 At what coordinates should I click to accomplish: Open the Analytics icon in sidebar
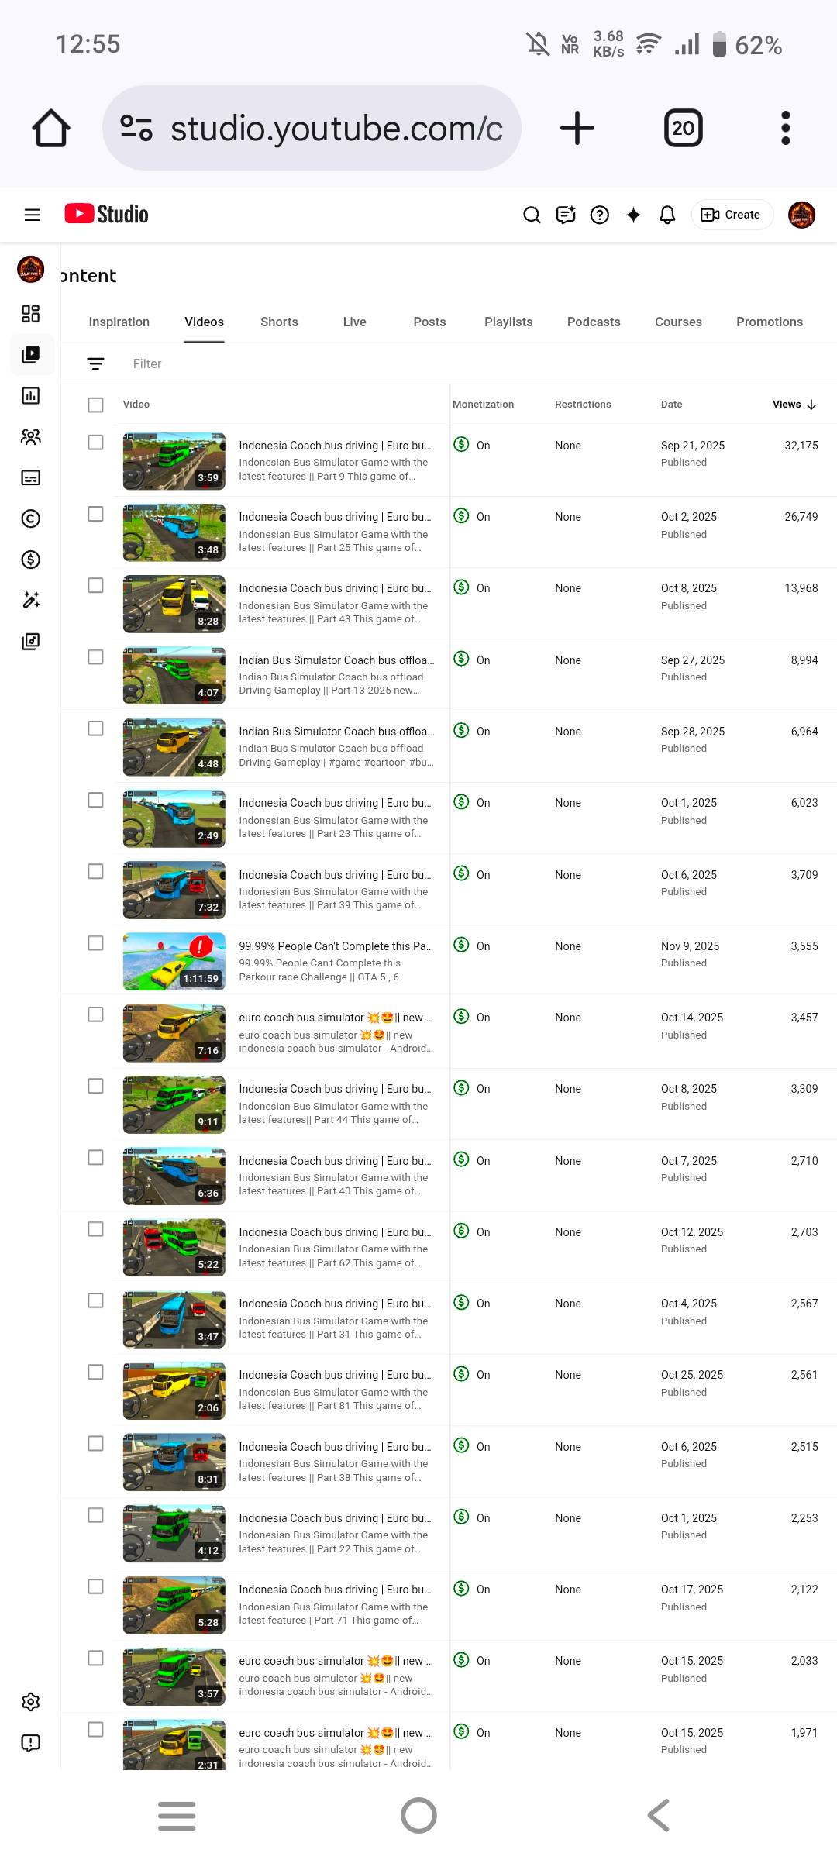(31, 395)
